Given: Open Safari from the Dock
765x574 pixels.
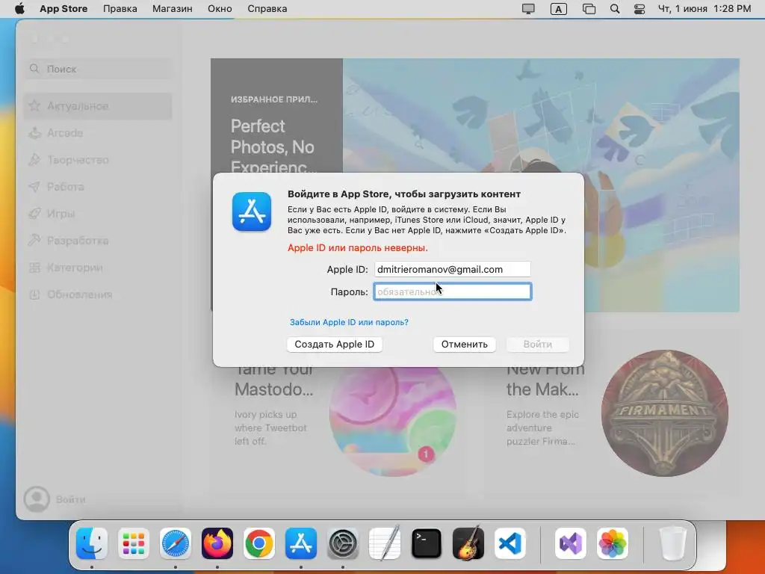Looking at the screenshot, I should 175,543.
